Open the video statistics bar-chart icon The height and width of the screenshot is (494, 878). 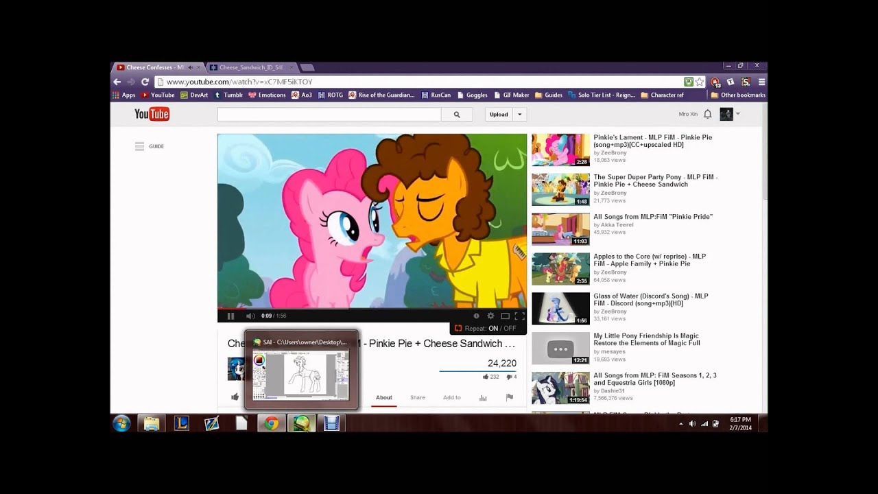pos(483,397)
